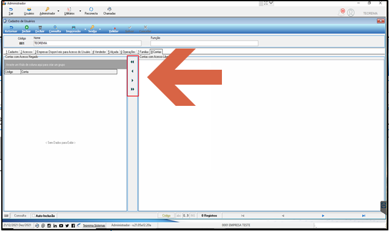Click the Senha key button
Screen dimensions: 389x231
pos(92,29)
